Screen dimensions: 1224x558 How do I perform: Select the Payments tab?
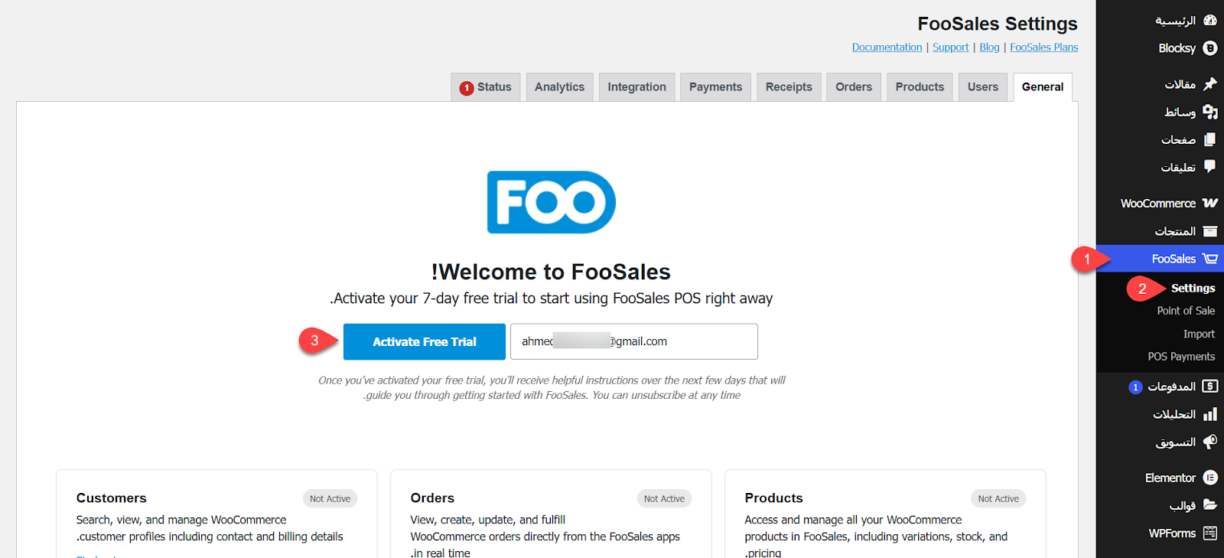(715, 87)
